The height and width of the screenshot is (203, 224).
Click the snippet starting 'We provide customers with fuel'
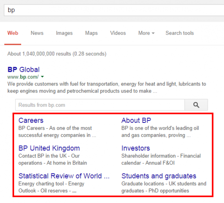coord(107,88)
